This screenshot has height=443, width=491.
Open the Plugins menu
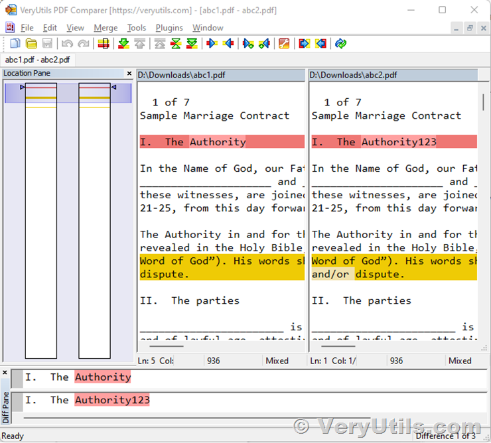(169, 28)
